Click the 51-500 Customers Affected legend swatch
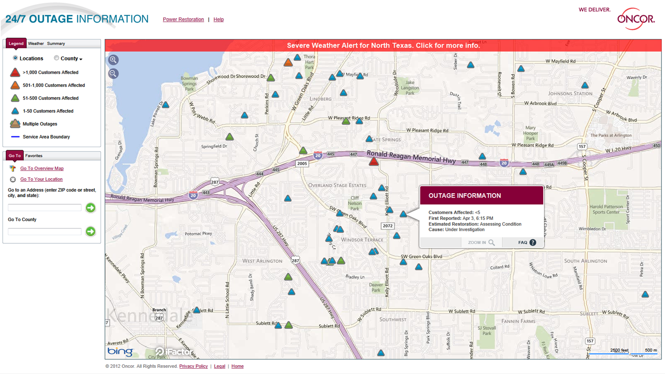Image resolution: width=665 pixels, height=374 pixels. 15,98
